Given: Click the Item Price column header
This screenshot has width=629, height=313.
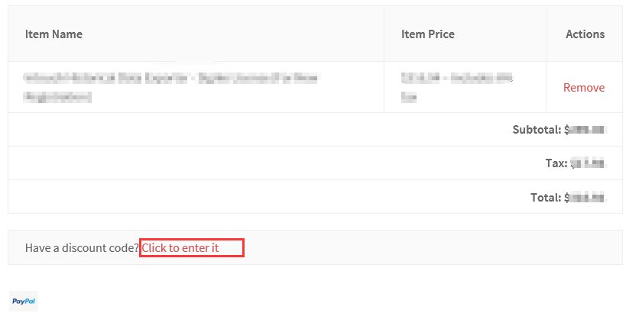Looking at the screenshot, I should (428, 34).
